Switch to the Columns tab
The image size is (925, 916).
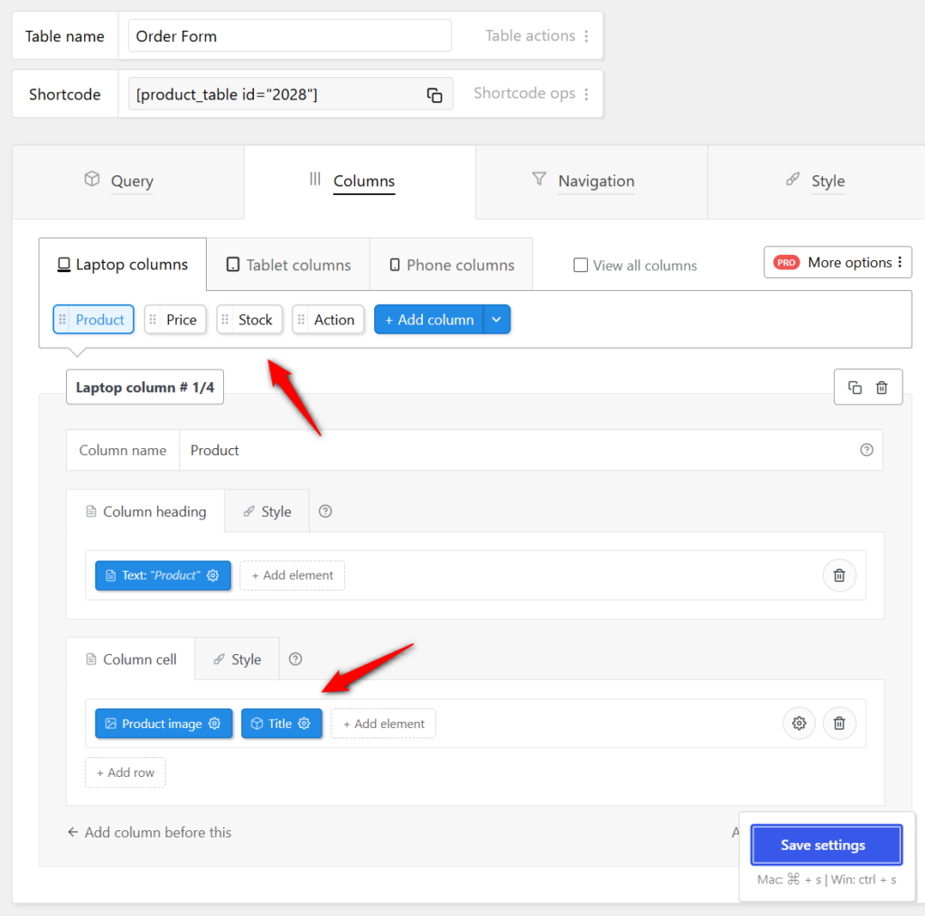(360, 182)
